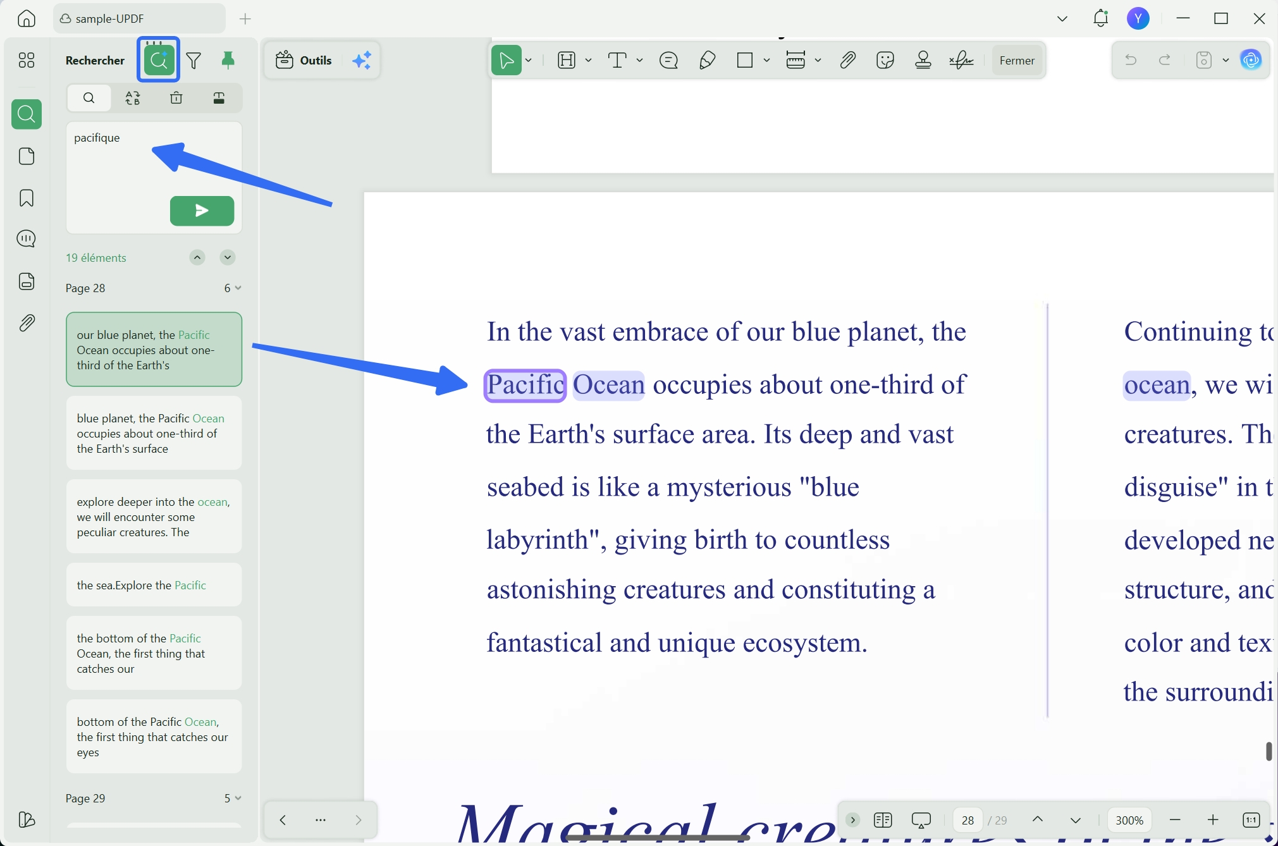Screen dimensions: 1278x846
Task: Open the Outils menu
Action: tap(304, 60)
